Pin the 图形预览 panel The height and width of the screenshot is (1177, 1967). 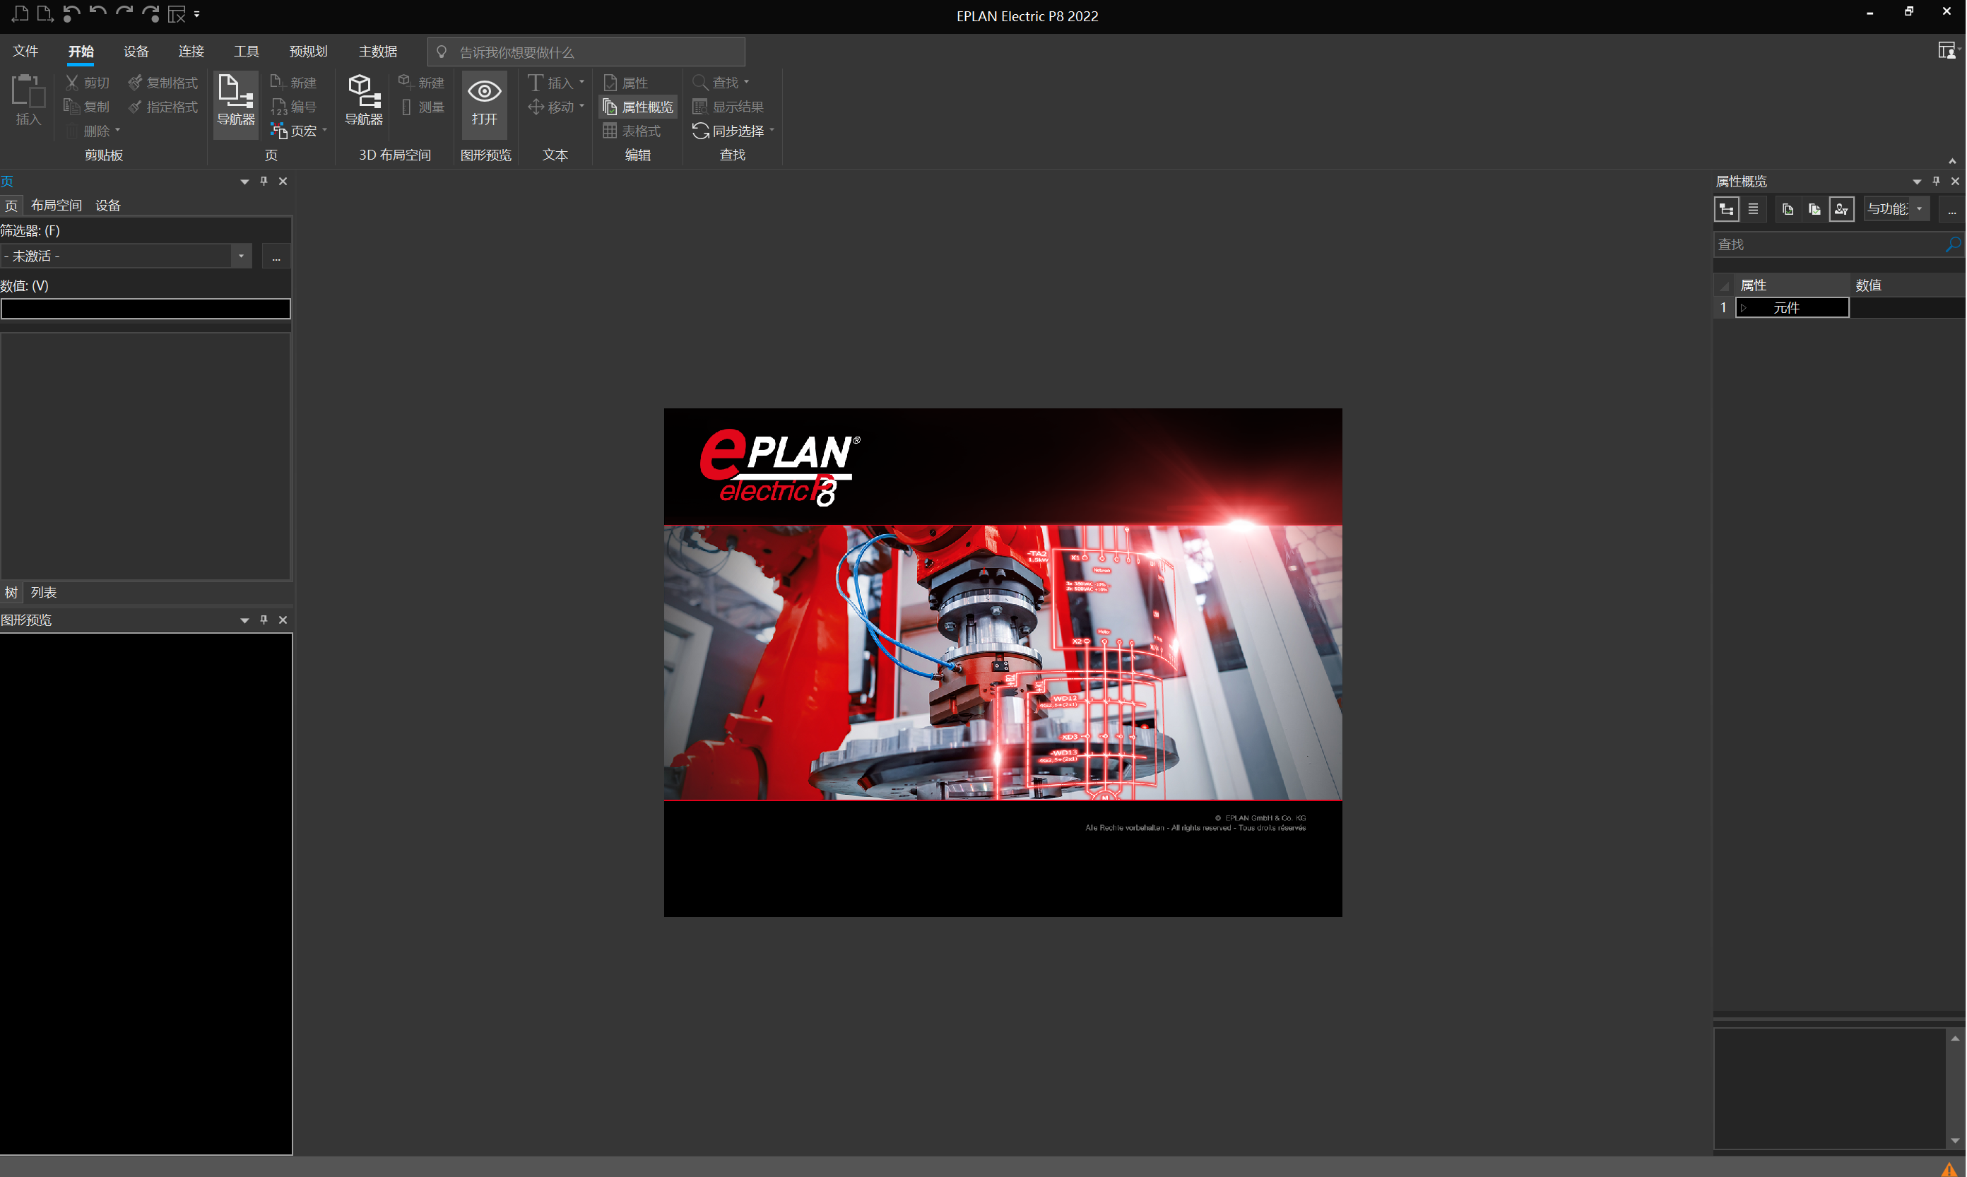[264, 620]
